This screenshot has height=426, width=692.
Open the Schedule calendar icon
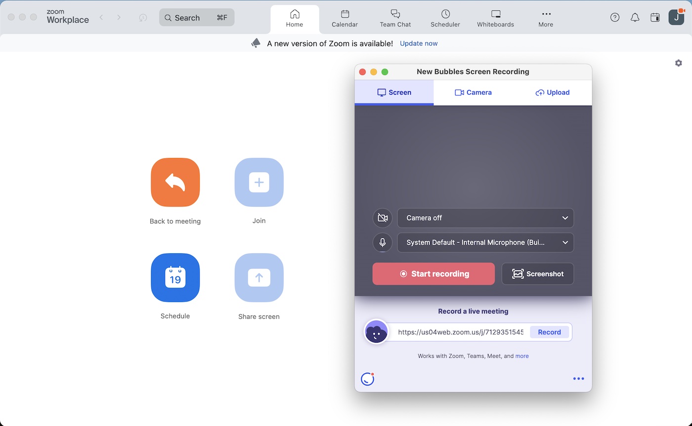[x=175, y=277]
